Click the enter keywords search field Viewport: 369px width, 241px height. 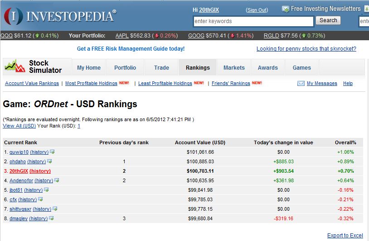coord(253,21)
